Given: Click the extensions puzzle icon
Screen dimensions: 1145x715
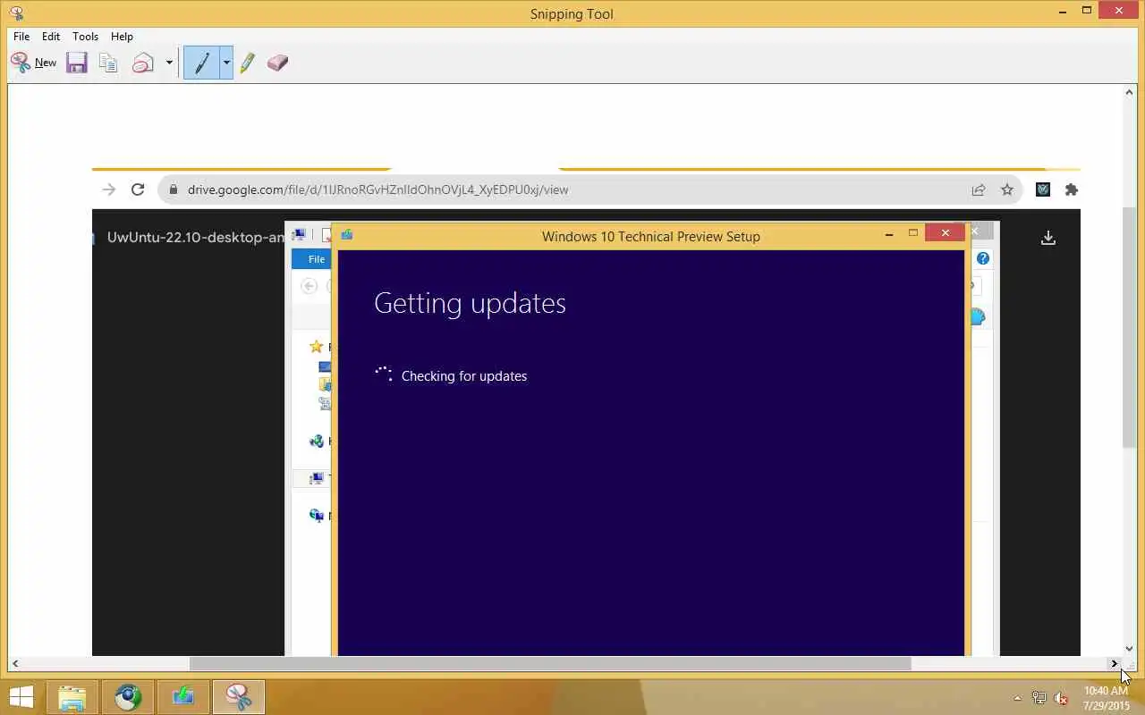Looking at the screenshot, I should click(1072, 189).
